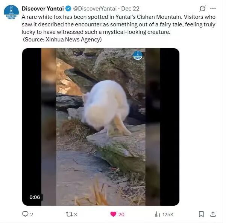Image resolution: width=226 pixels, height=223 pixels.
Task: Open the reply comment icon
Action: point(25,214)
